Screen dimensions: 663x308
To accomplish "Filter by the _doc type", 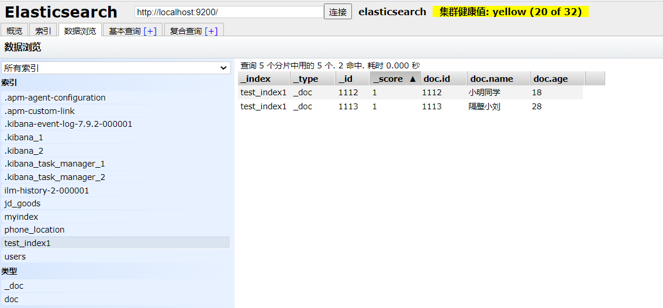I will coord(116,286).
